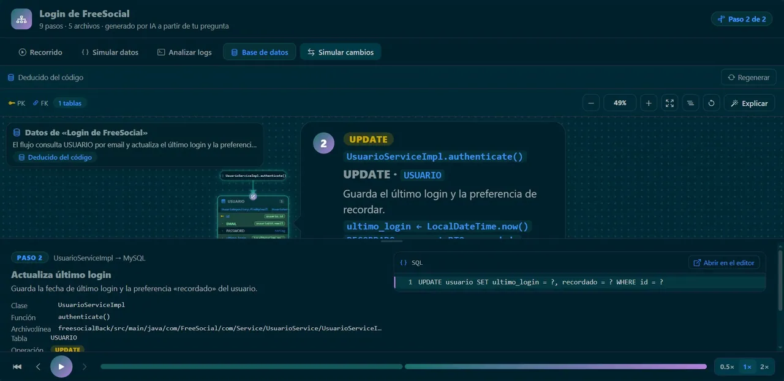784x381 pixels.
Task: Click the FK link legend
Action: [x=40, y=103]
